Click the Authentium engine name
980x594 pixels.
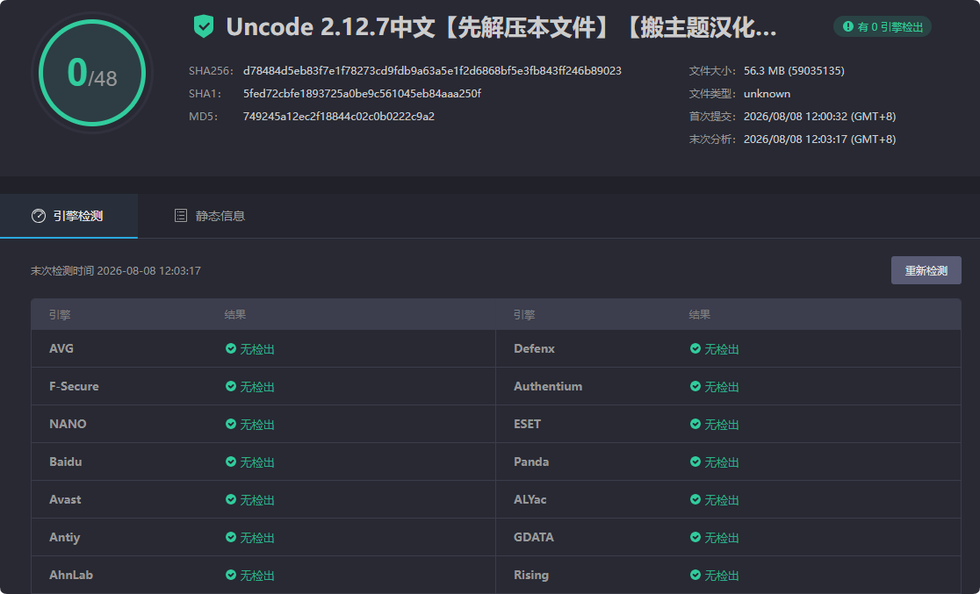(x=547, y=387)
